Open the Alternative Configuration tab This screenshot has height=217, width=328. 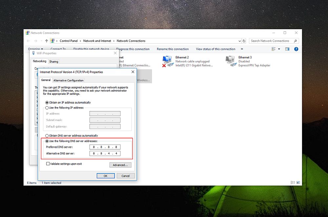click(68, 80)
